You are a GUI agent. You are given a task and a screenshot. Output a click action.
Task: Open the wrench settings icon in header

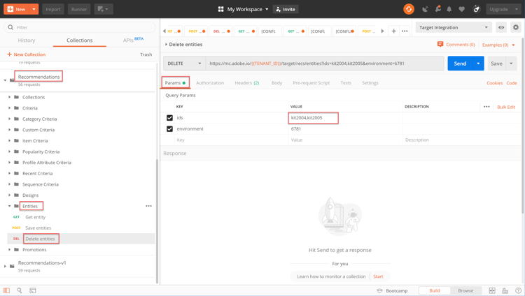[437, 9]
